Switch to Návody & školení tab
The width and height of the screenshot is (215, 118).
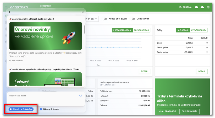(49, 109)
